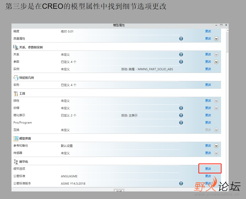Expand the 互换 row details
Screen dimensions: 246x199
point(216,130)
